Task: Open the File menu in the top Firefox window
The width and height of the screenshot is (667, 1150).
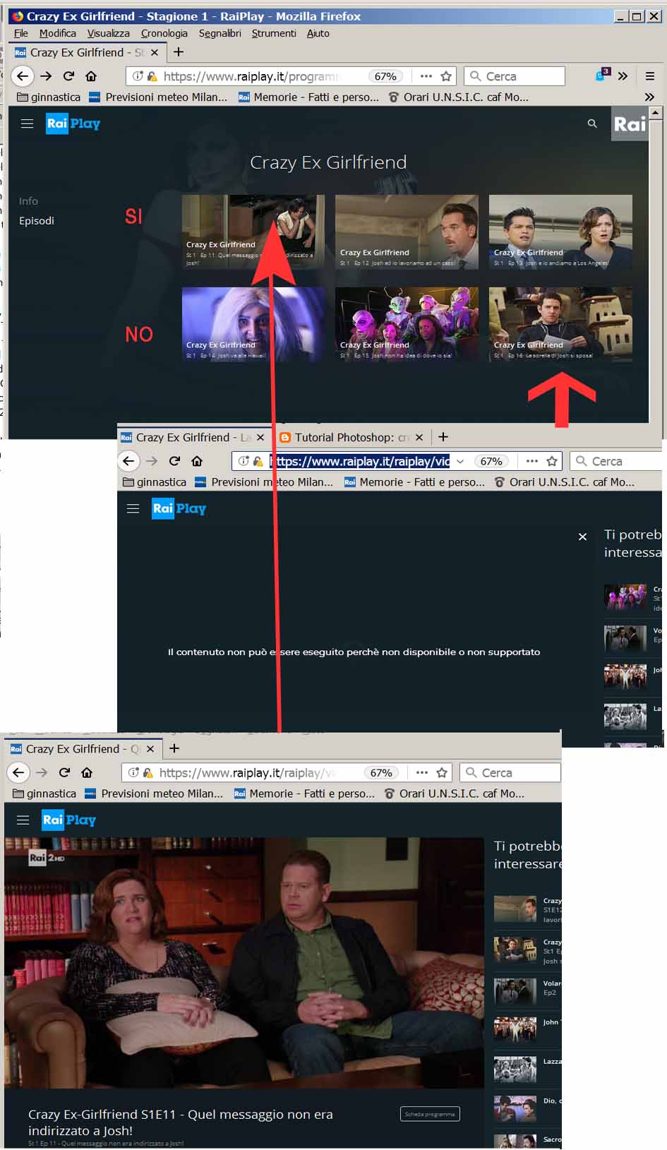Action: tap(21, 33)
